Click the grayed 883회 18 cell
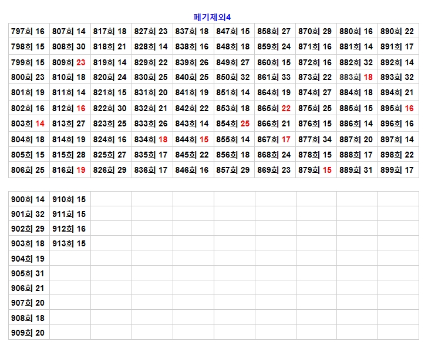This screenshot has width=428, height=348. click(x=356, y=77)
